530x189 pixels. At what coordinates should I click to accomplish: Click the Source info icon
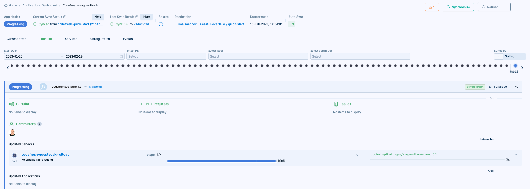point(161,24)
